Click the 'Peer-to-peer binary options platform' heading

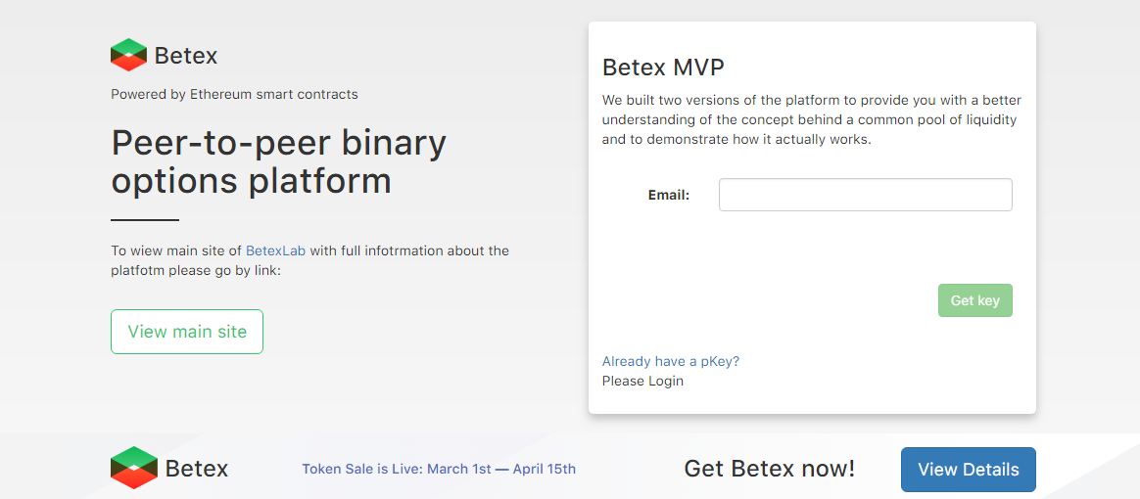pos(278,162)
